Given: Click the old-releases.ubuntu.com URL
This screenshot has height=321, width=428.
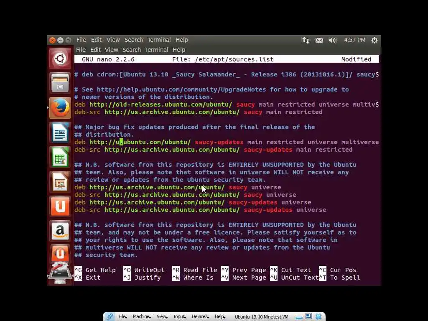Looking at the screenshot, I should (160, 104).
